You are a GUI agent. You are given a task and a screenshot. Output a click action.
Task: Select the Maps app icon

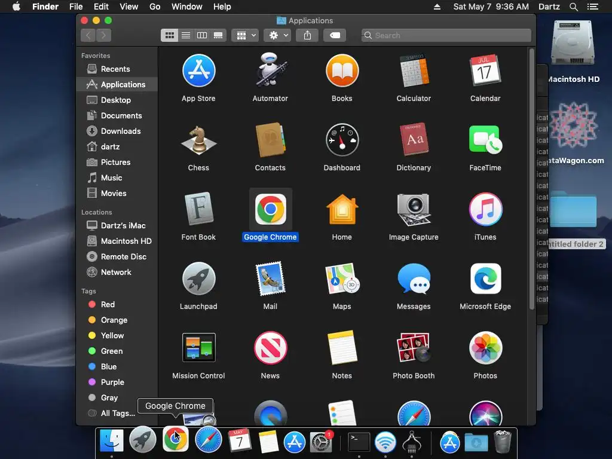[x=342, y=279]
